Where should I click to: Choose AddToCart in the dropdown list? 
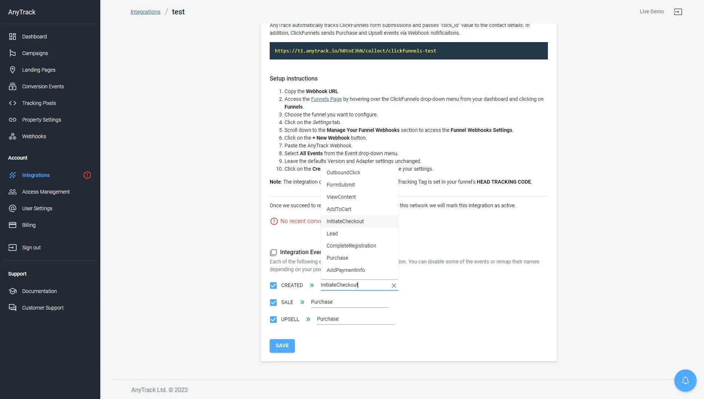click(x=360, y=209)
